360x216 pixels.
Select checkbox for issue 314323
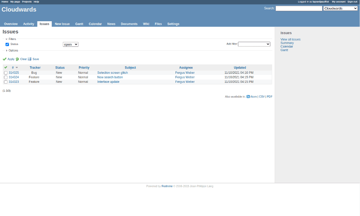tap(6, 82)
